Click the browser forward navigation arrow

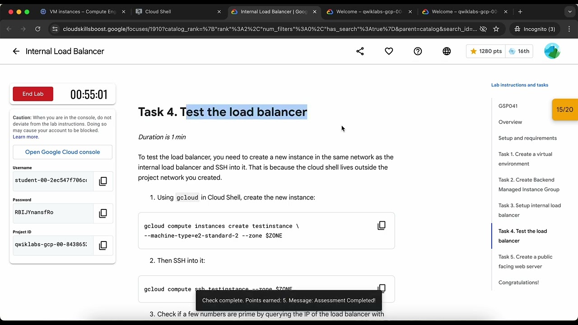pos(23,29)
